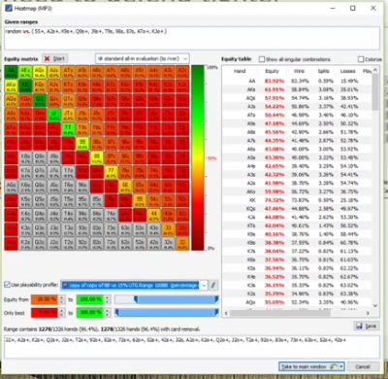The width and height of the screenshot is (388, 379).
Task: Click the Start button in Equity matrix
Action: [x=55, y=58]
